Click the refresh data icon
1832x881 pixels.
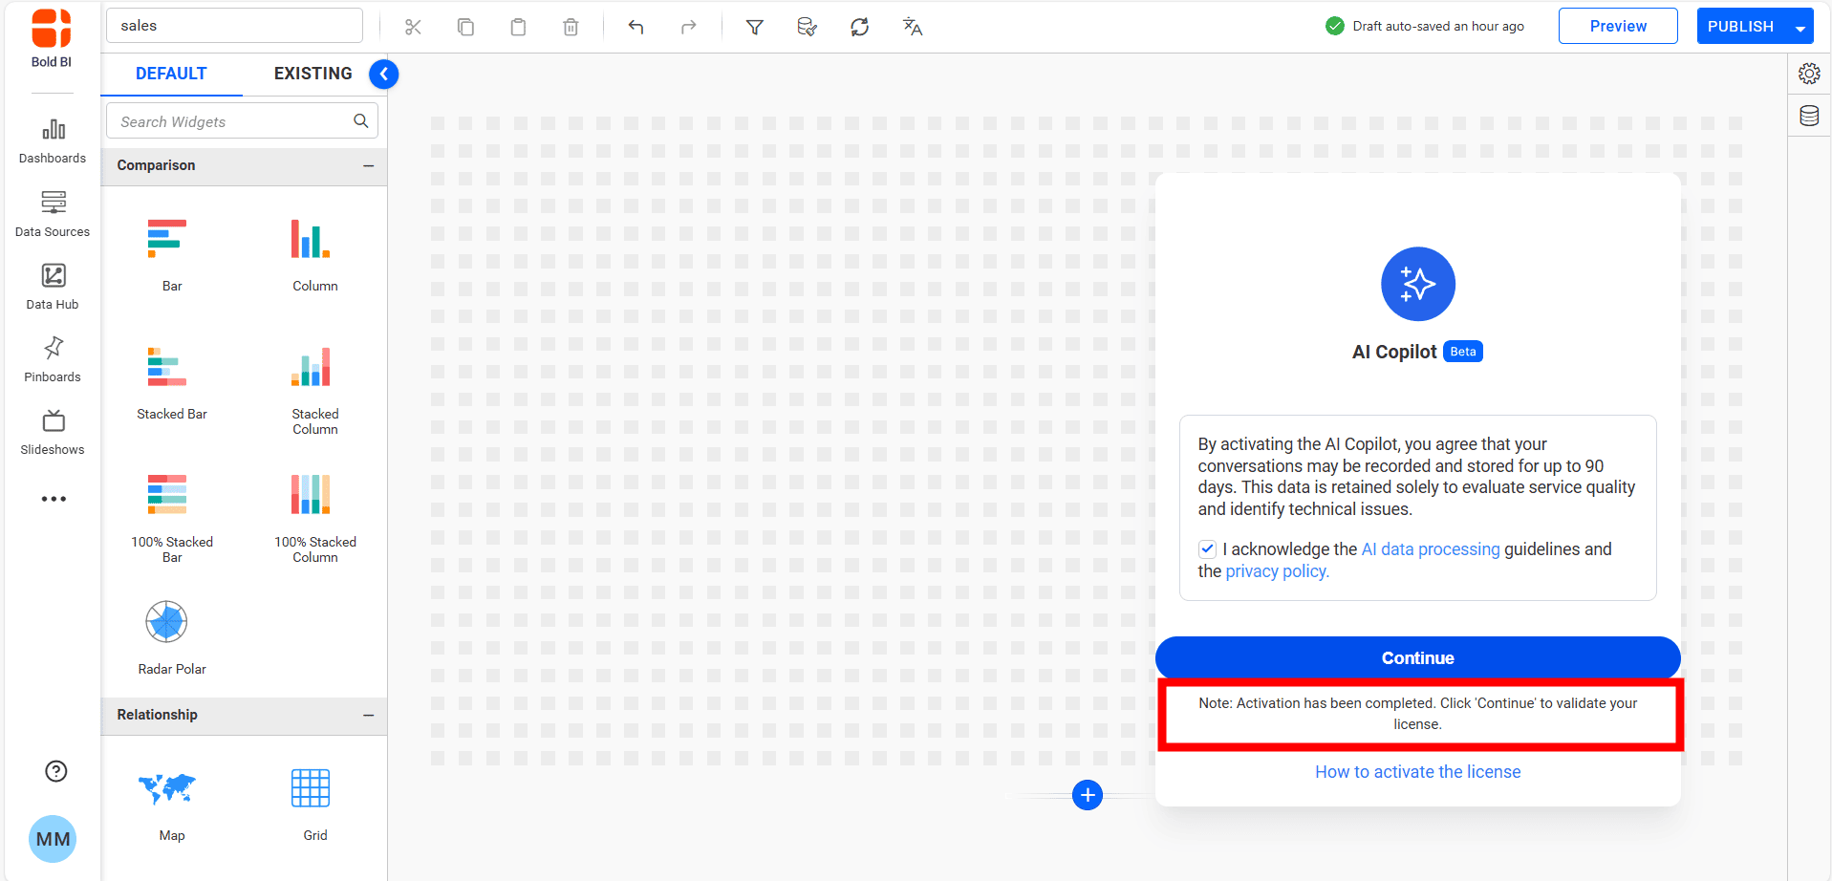859,27
